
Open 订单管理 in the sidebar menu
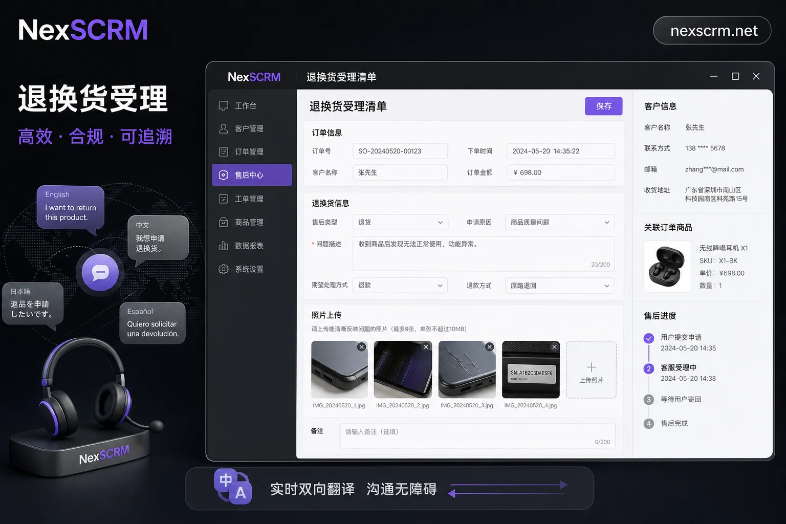[252, 151]
